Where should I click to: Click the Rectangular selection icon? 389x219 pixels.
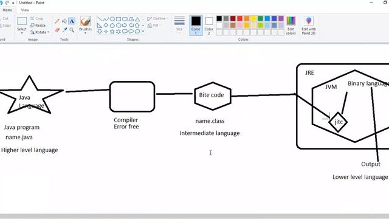coord(22,21)
